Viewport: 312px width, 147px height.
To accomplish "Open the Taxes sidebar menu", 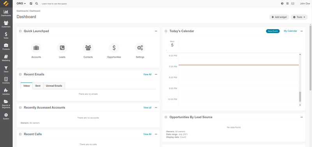I will click(6, 70).
